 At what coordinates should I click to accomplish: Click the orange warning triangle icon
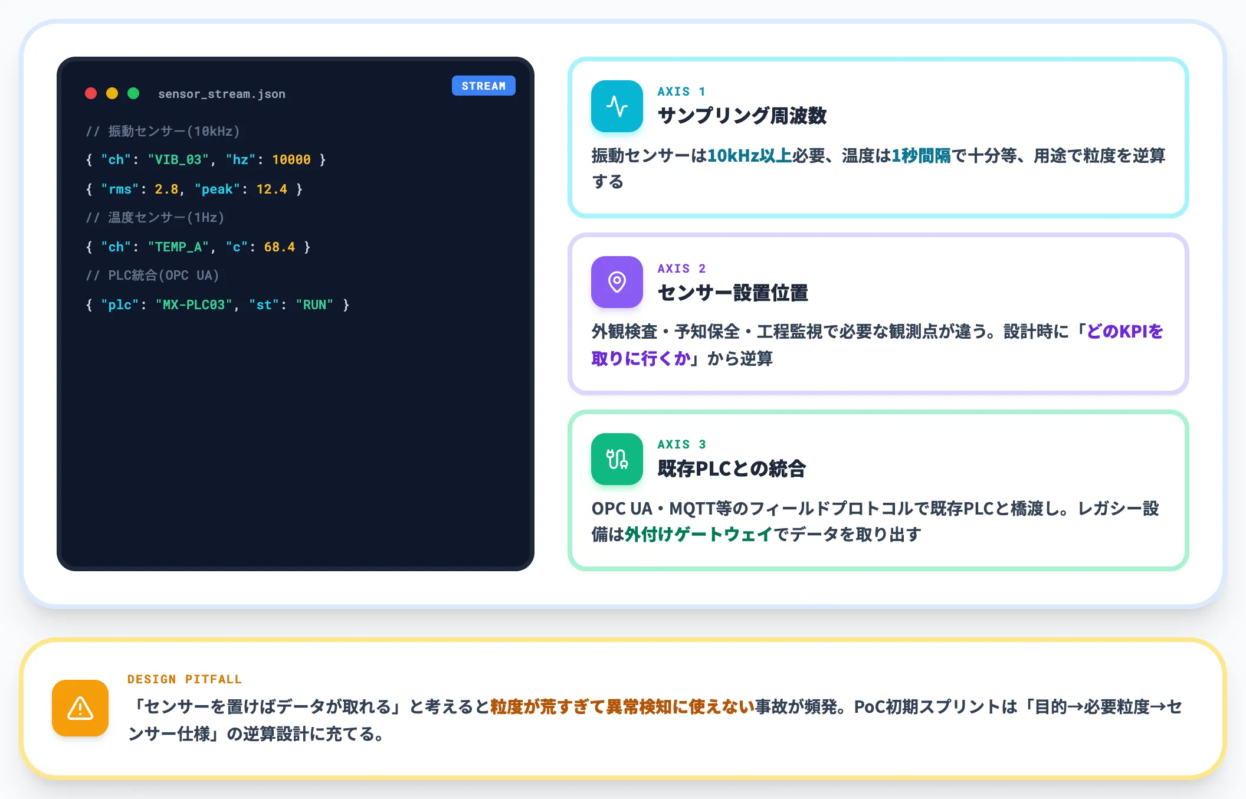tap(80, 708)
